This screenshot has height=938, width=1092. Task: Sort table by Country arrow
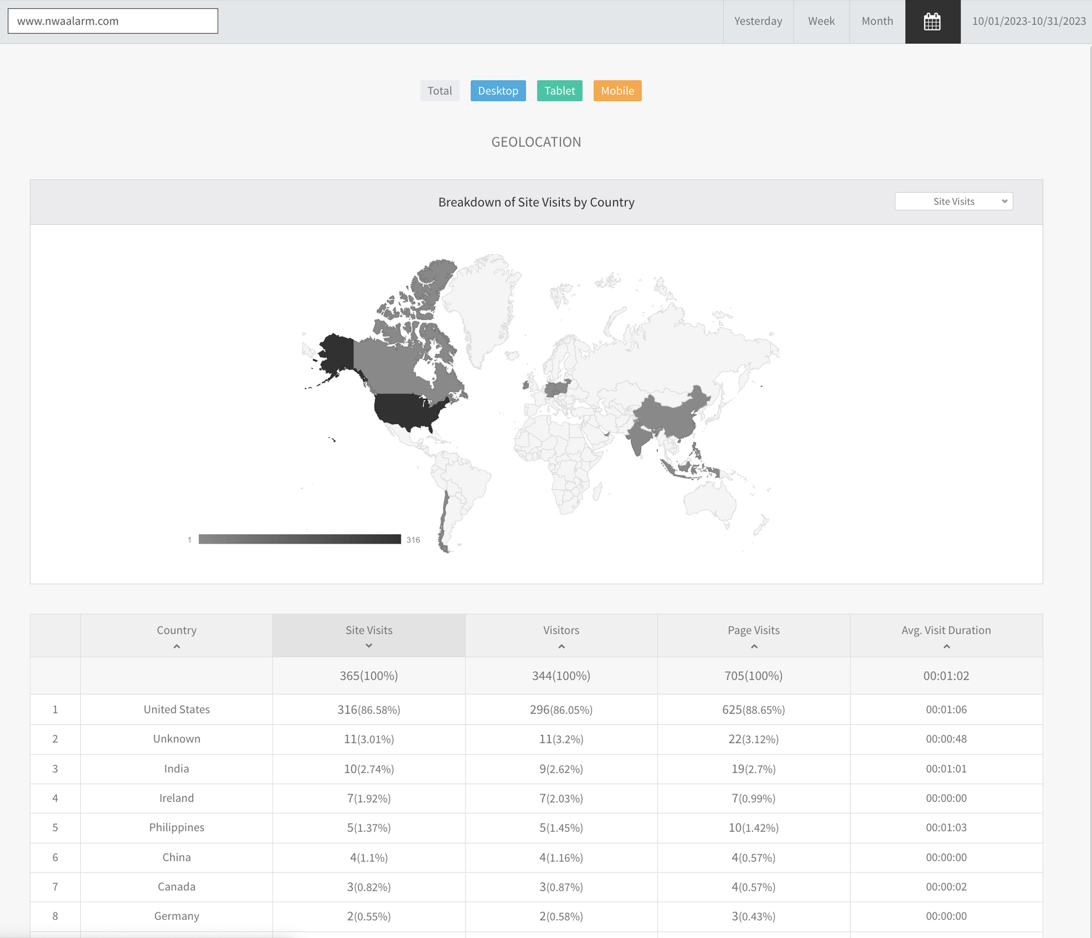tap(176, 646)
